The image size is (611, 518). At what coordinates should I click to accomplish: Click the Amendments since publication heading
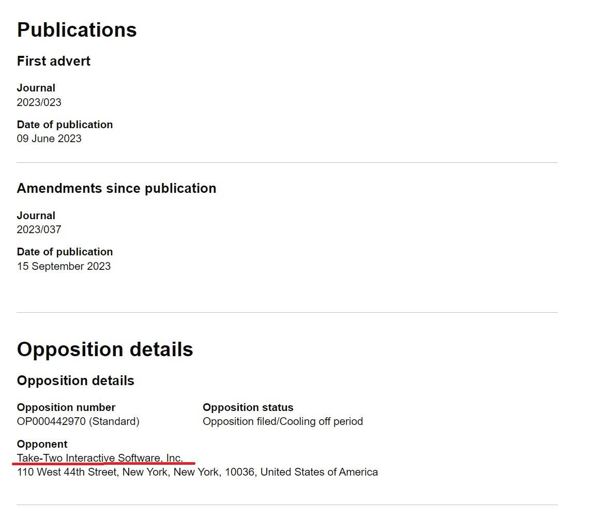(x=116, y=188)
